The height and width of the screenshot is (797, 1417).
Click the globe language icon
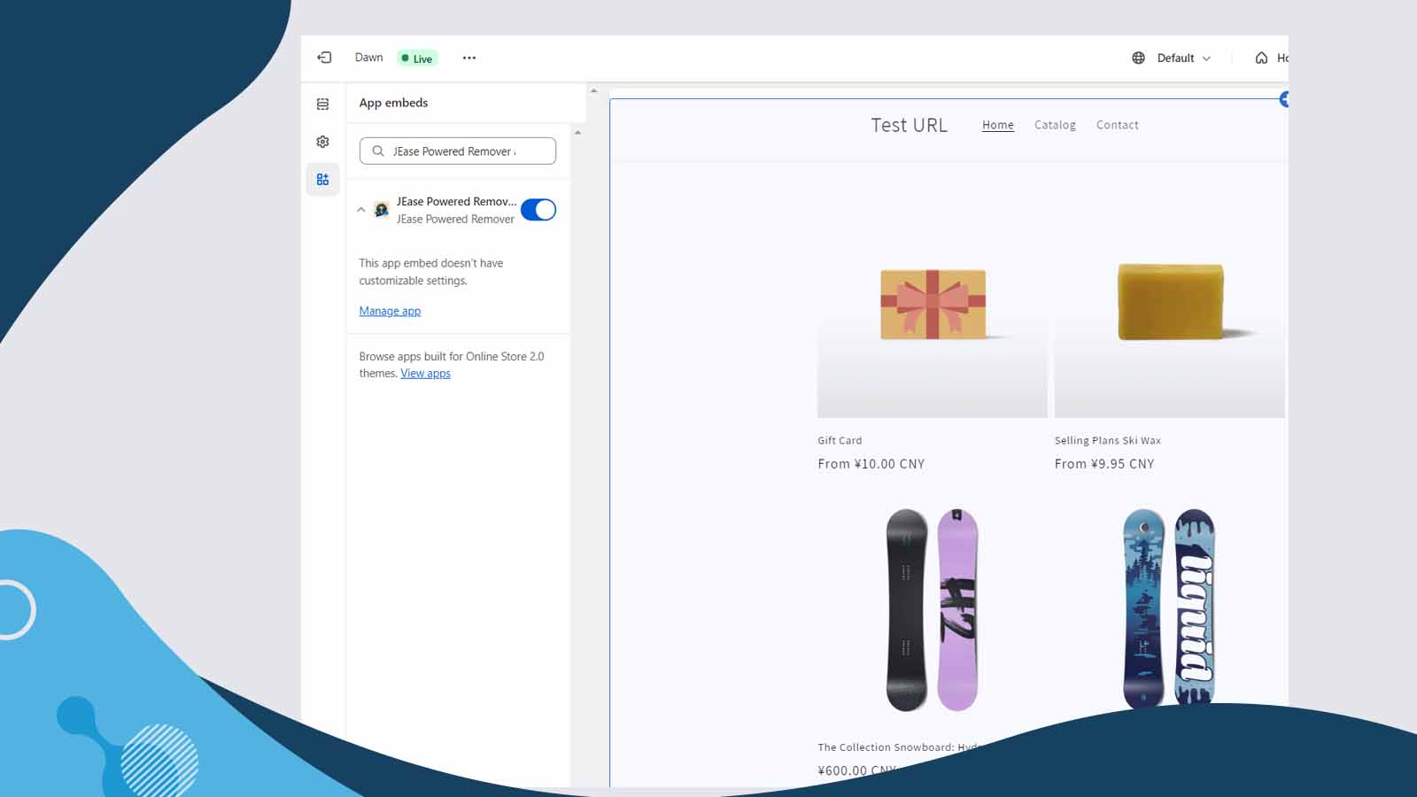coord(1139,58)
